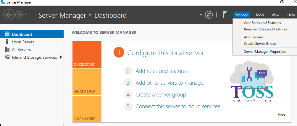Open the Help menu

(x=291, y=15)
